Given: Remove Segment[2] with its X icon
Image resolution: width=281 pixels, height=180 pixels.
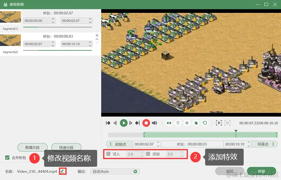Looking at the screenshot, I should pos(97,35).
